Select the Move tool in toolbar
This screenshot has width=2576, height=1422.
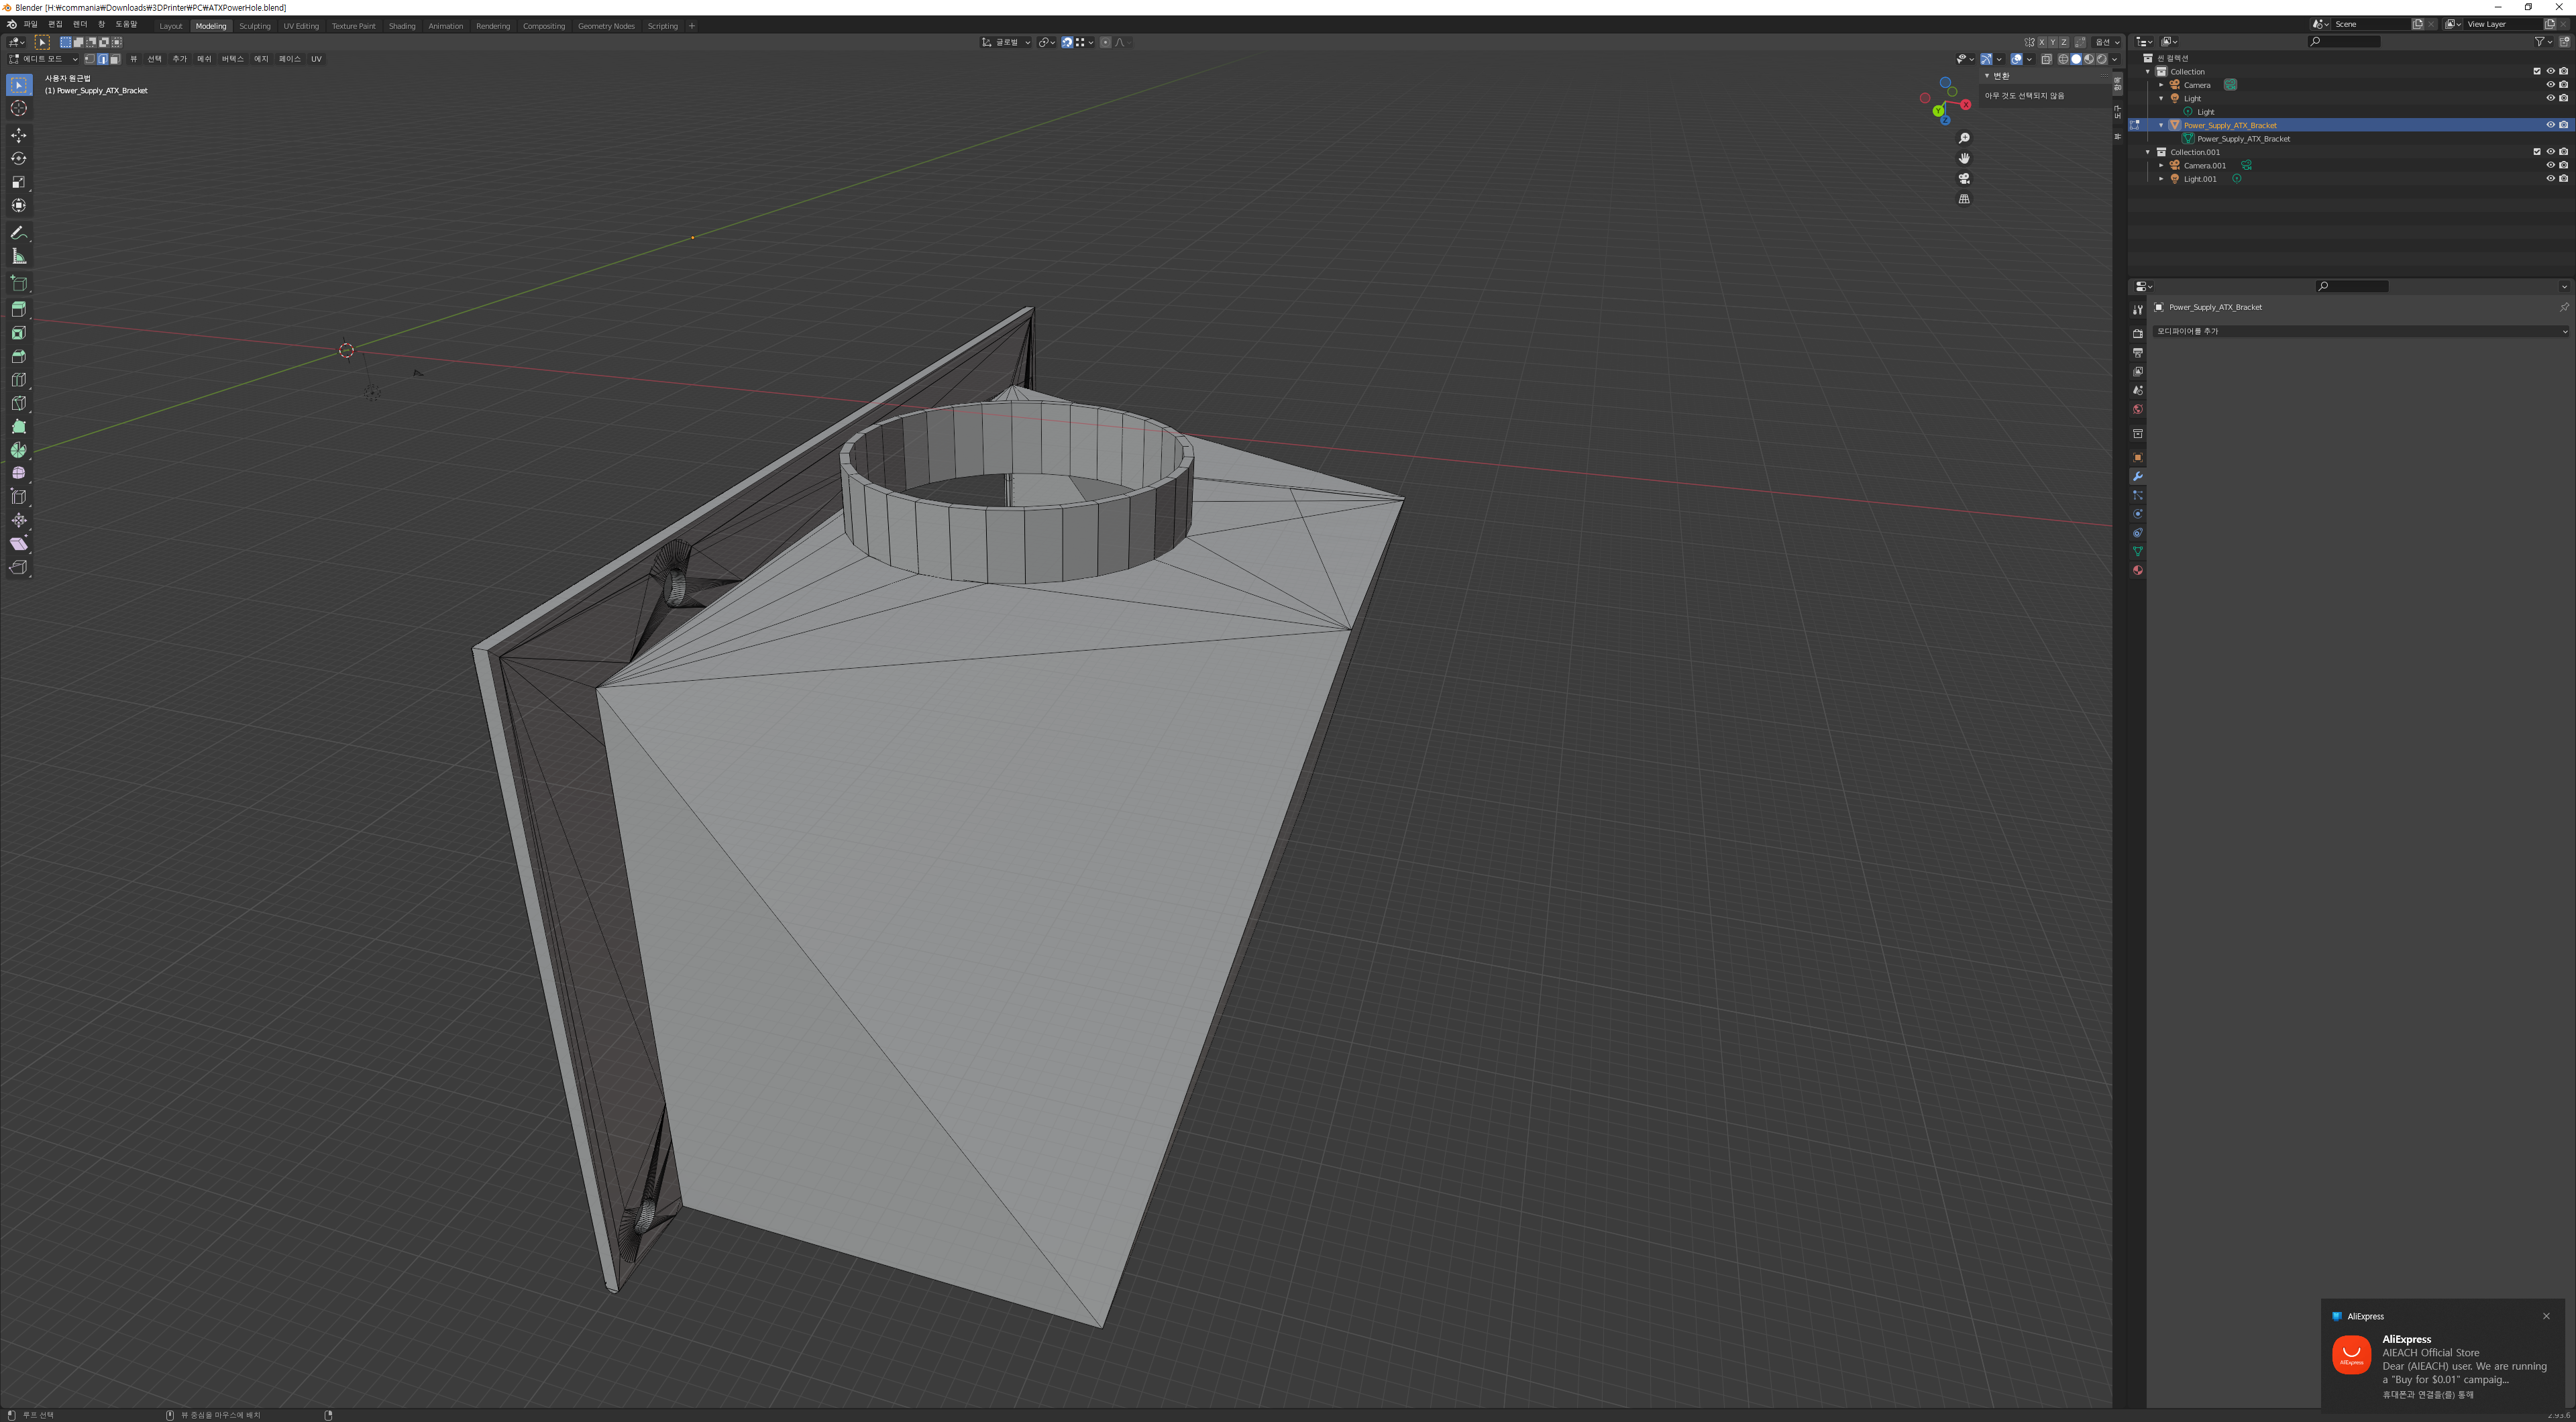19,135
